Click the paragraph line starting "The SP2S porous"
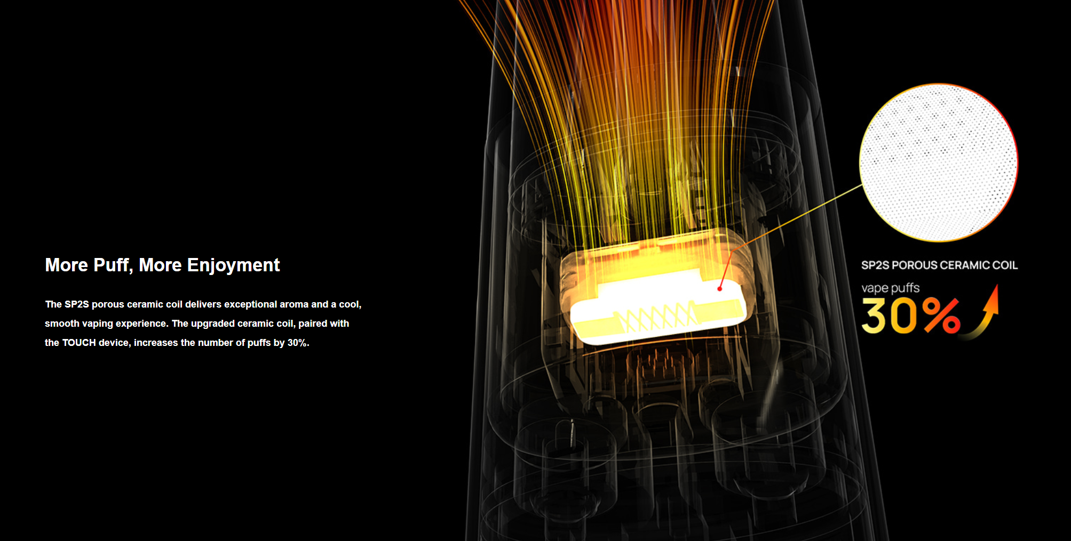Screen dimensions: 1071x541 (203, 304)
